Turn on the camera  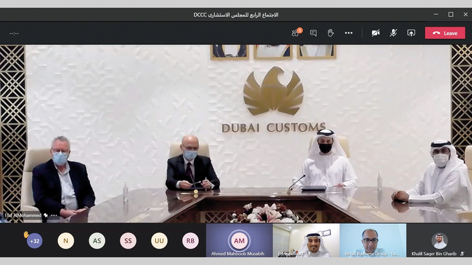coord(375,33)
